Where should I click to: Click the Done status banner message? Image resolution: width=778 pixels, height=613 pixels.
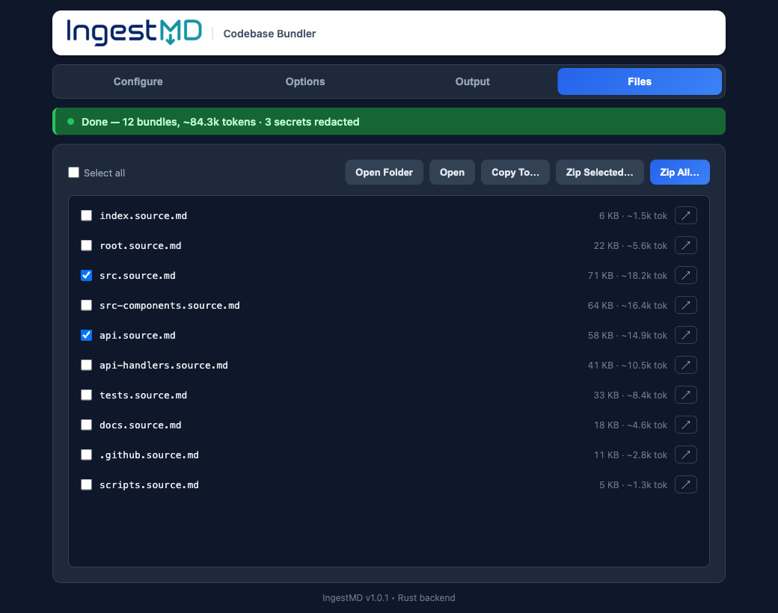tap(220, 122)
